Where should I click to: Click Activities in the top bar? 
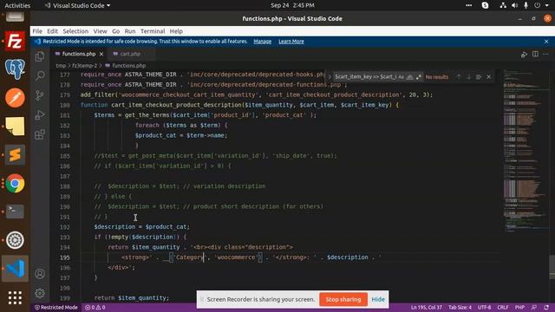click(17, 5)
